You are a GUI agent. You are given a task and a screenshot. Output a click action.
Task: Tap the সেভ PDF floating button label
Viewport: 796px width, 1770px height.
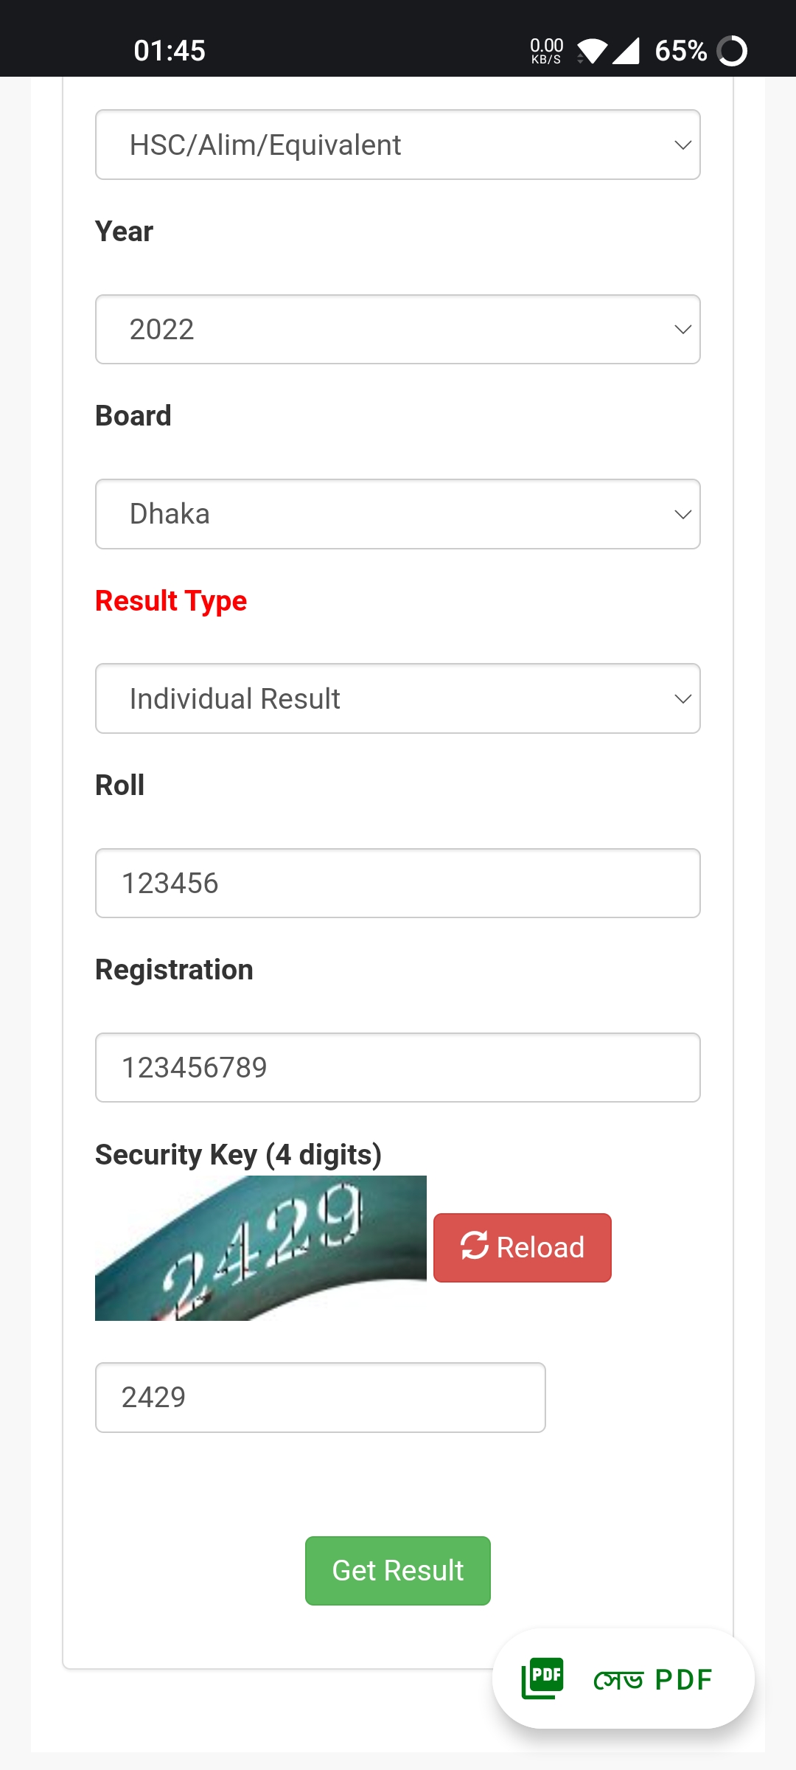coord(652,1680)
